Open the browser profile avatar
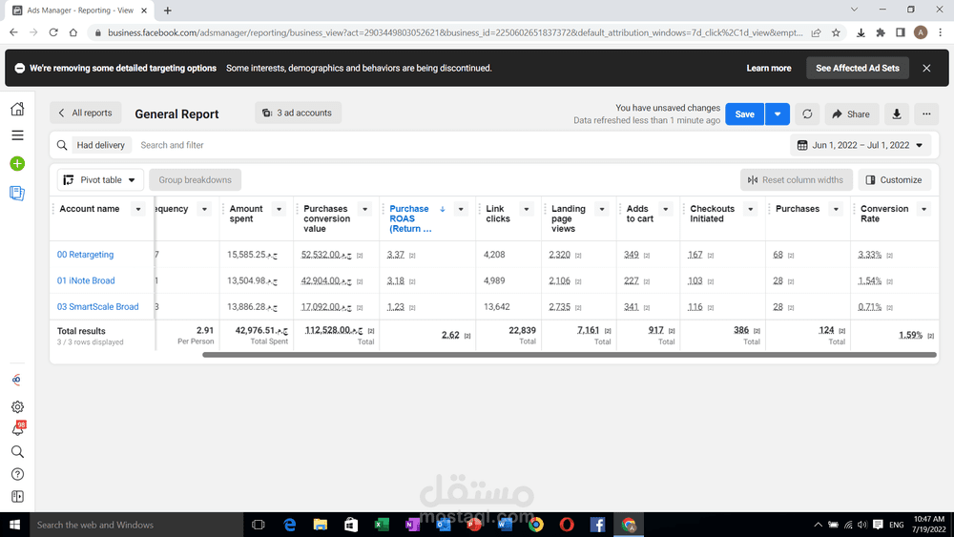Screen dimensions: 954x537 [x=921, y=32]
